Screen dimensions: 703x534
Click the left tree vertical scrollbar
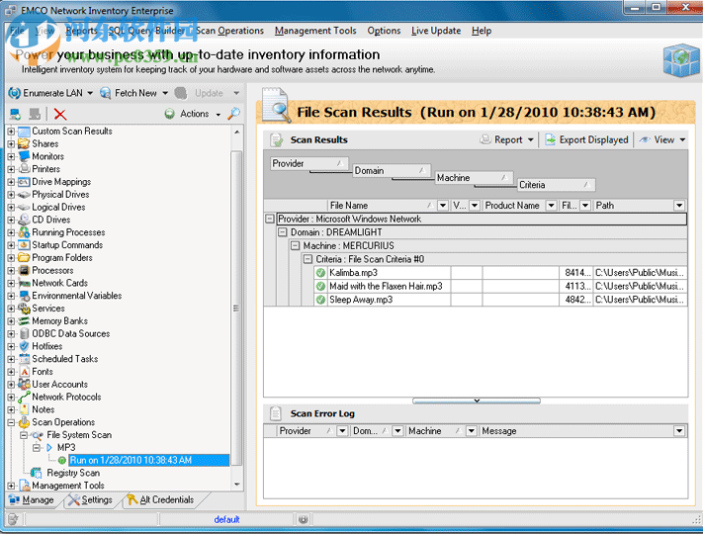point(236,309)
